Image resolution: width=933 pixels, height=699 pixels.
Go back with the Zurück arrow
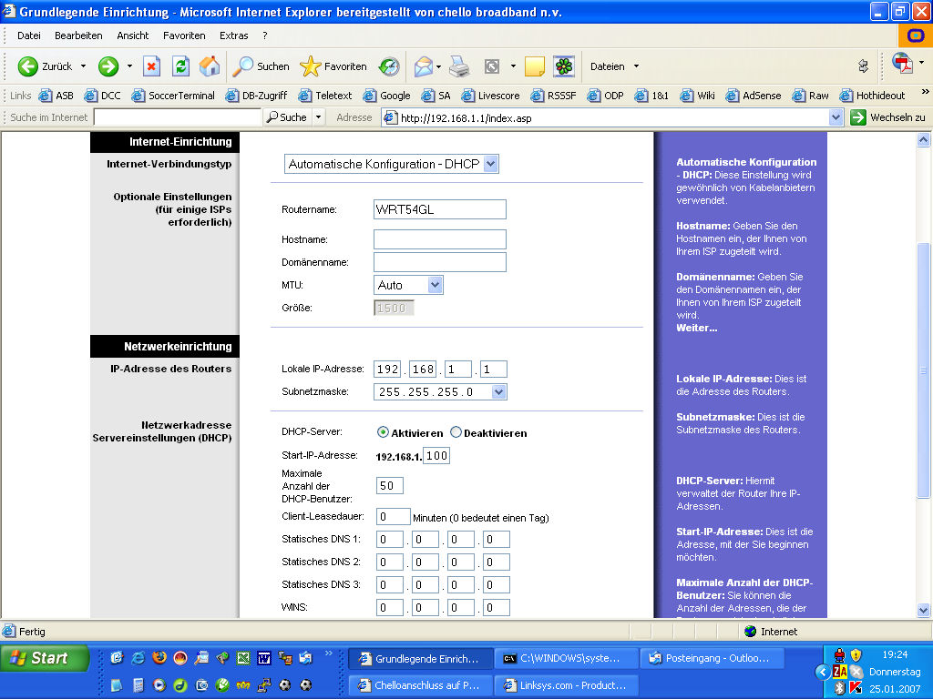[x=45, y=66]
